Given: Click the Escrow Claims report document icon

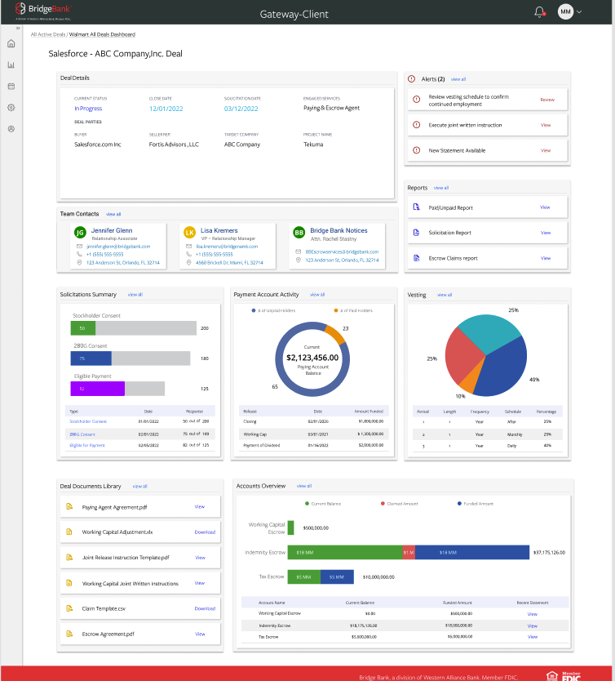Looking at the screenshot, I should point(416,258).
